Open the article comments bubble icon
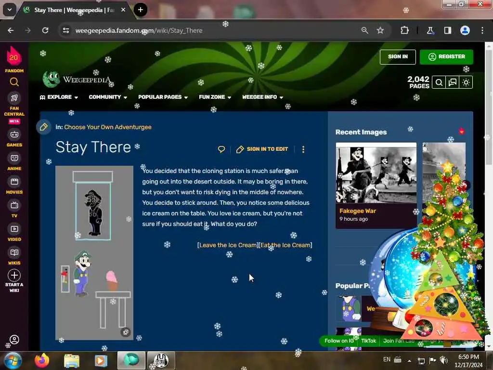 click(221, 149)
